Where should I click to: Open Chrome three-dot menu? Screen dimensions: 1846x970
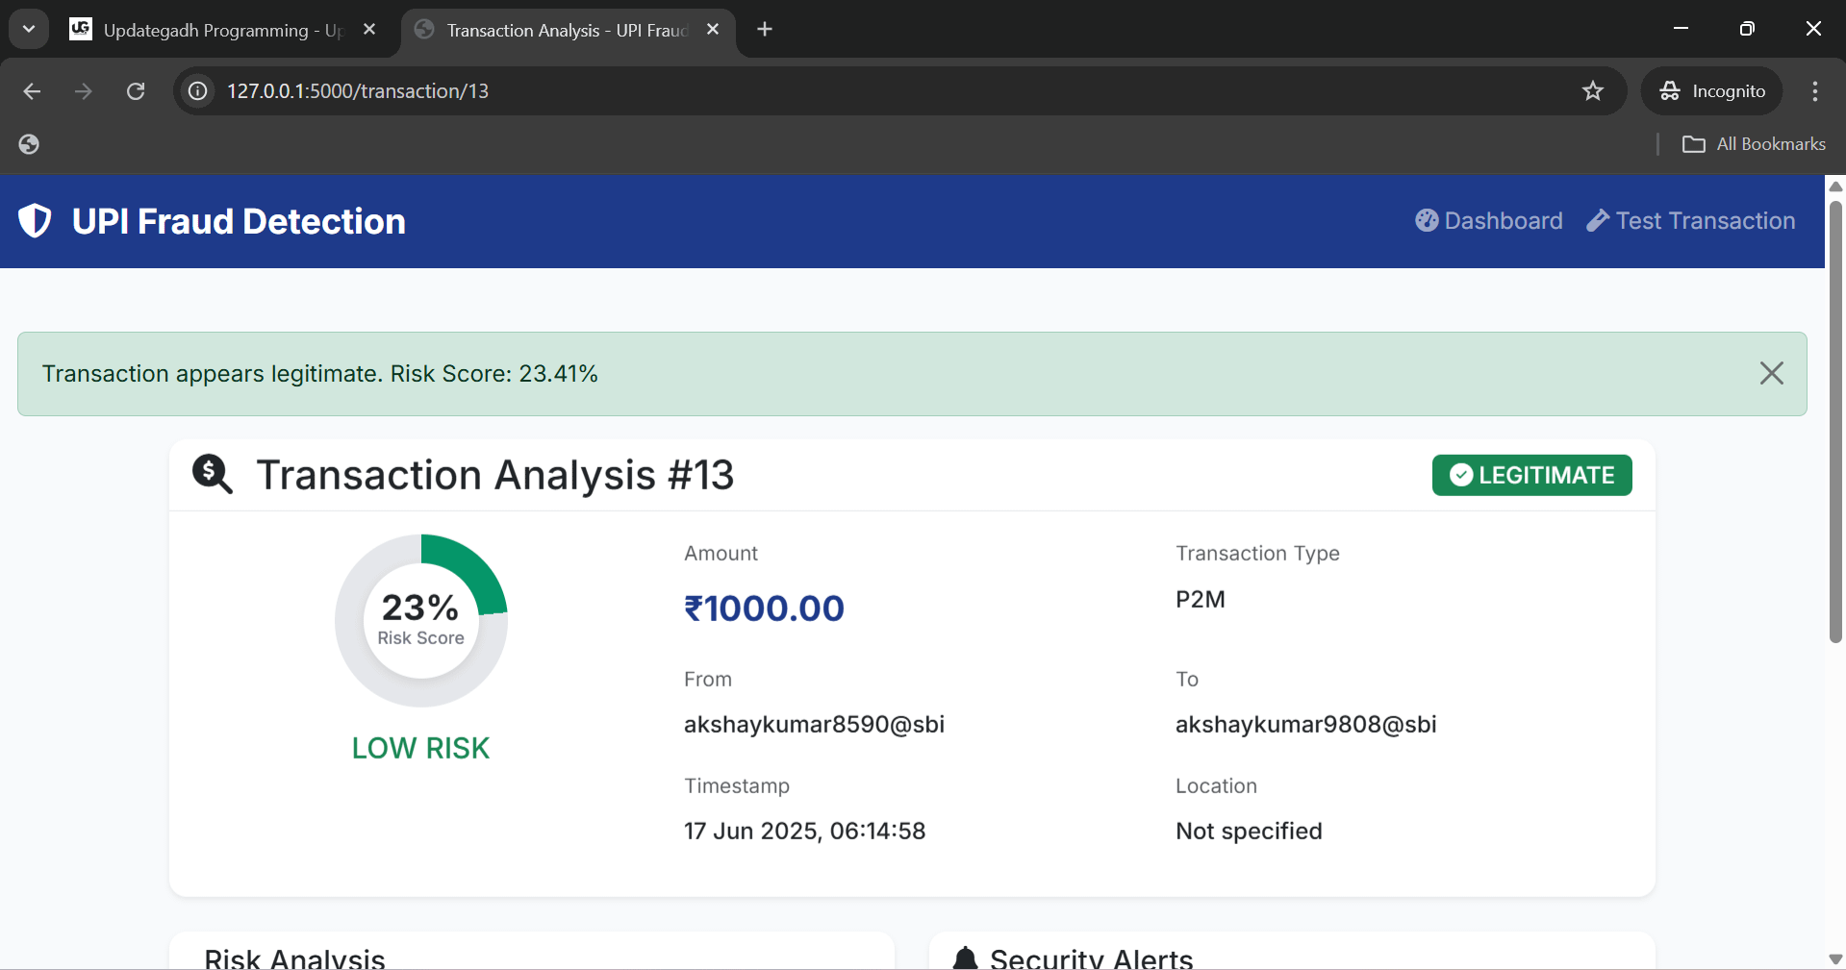[x=1814, y=91]
